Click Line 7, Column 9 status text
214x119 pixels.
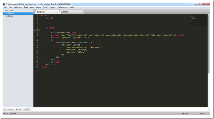coord(9,114)
